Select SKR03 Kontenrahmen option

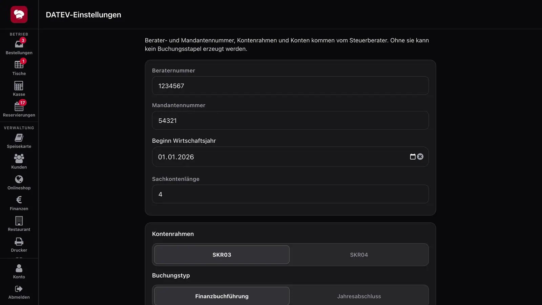[222, 255]
